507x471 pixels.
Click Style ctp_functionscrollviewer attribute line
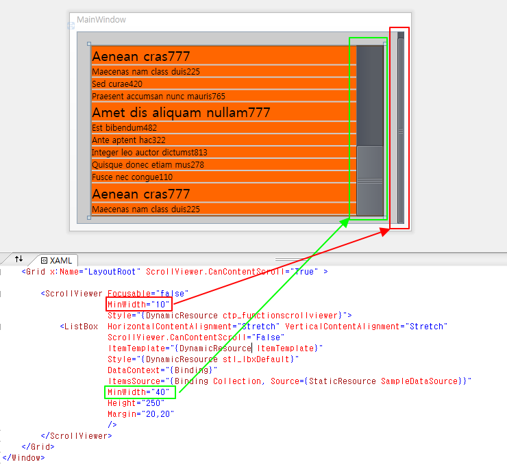230,316
